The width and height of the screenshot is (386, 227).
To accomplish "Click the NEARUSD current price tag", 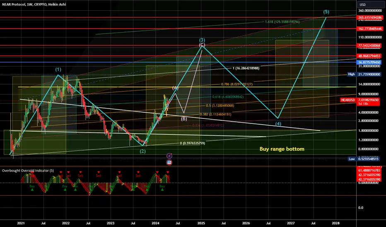I will click(348, 100).
